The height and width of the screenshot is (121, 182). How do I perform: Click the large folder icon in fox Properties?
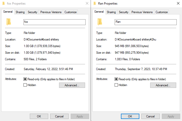point(9,22)
